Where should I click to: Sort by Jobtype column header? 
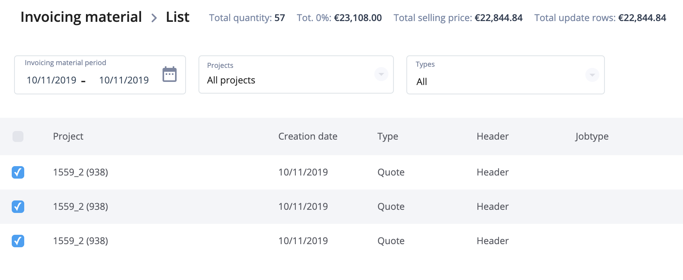[x=592, y=136]
